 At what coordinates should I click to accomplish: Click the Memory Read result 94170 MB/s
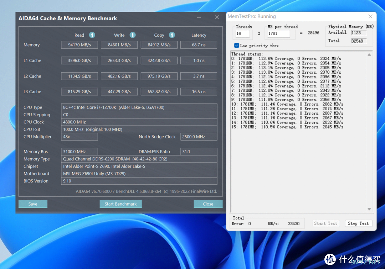pos(79,45)
